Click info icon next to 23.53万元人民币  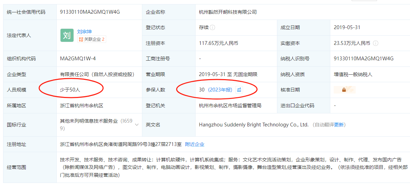coord(376,43)
